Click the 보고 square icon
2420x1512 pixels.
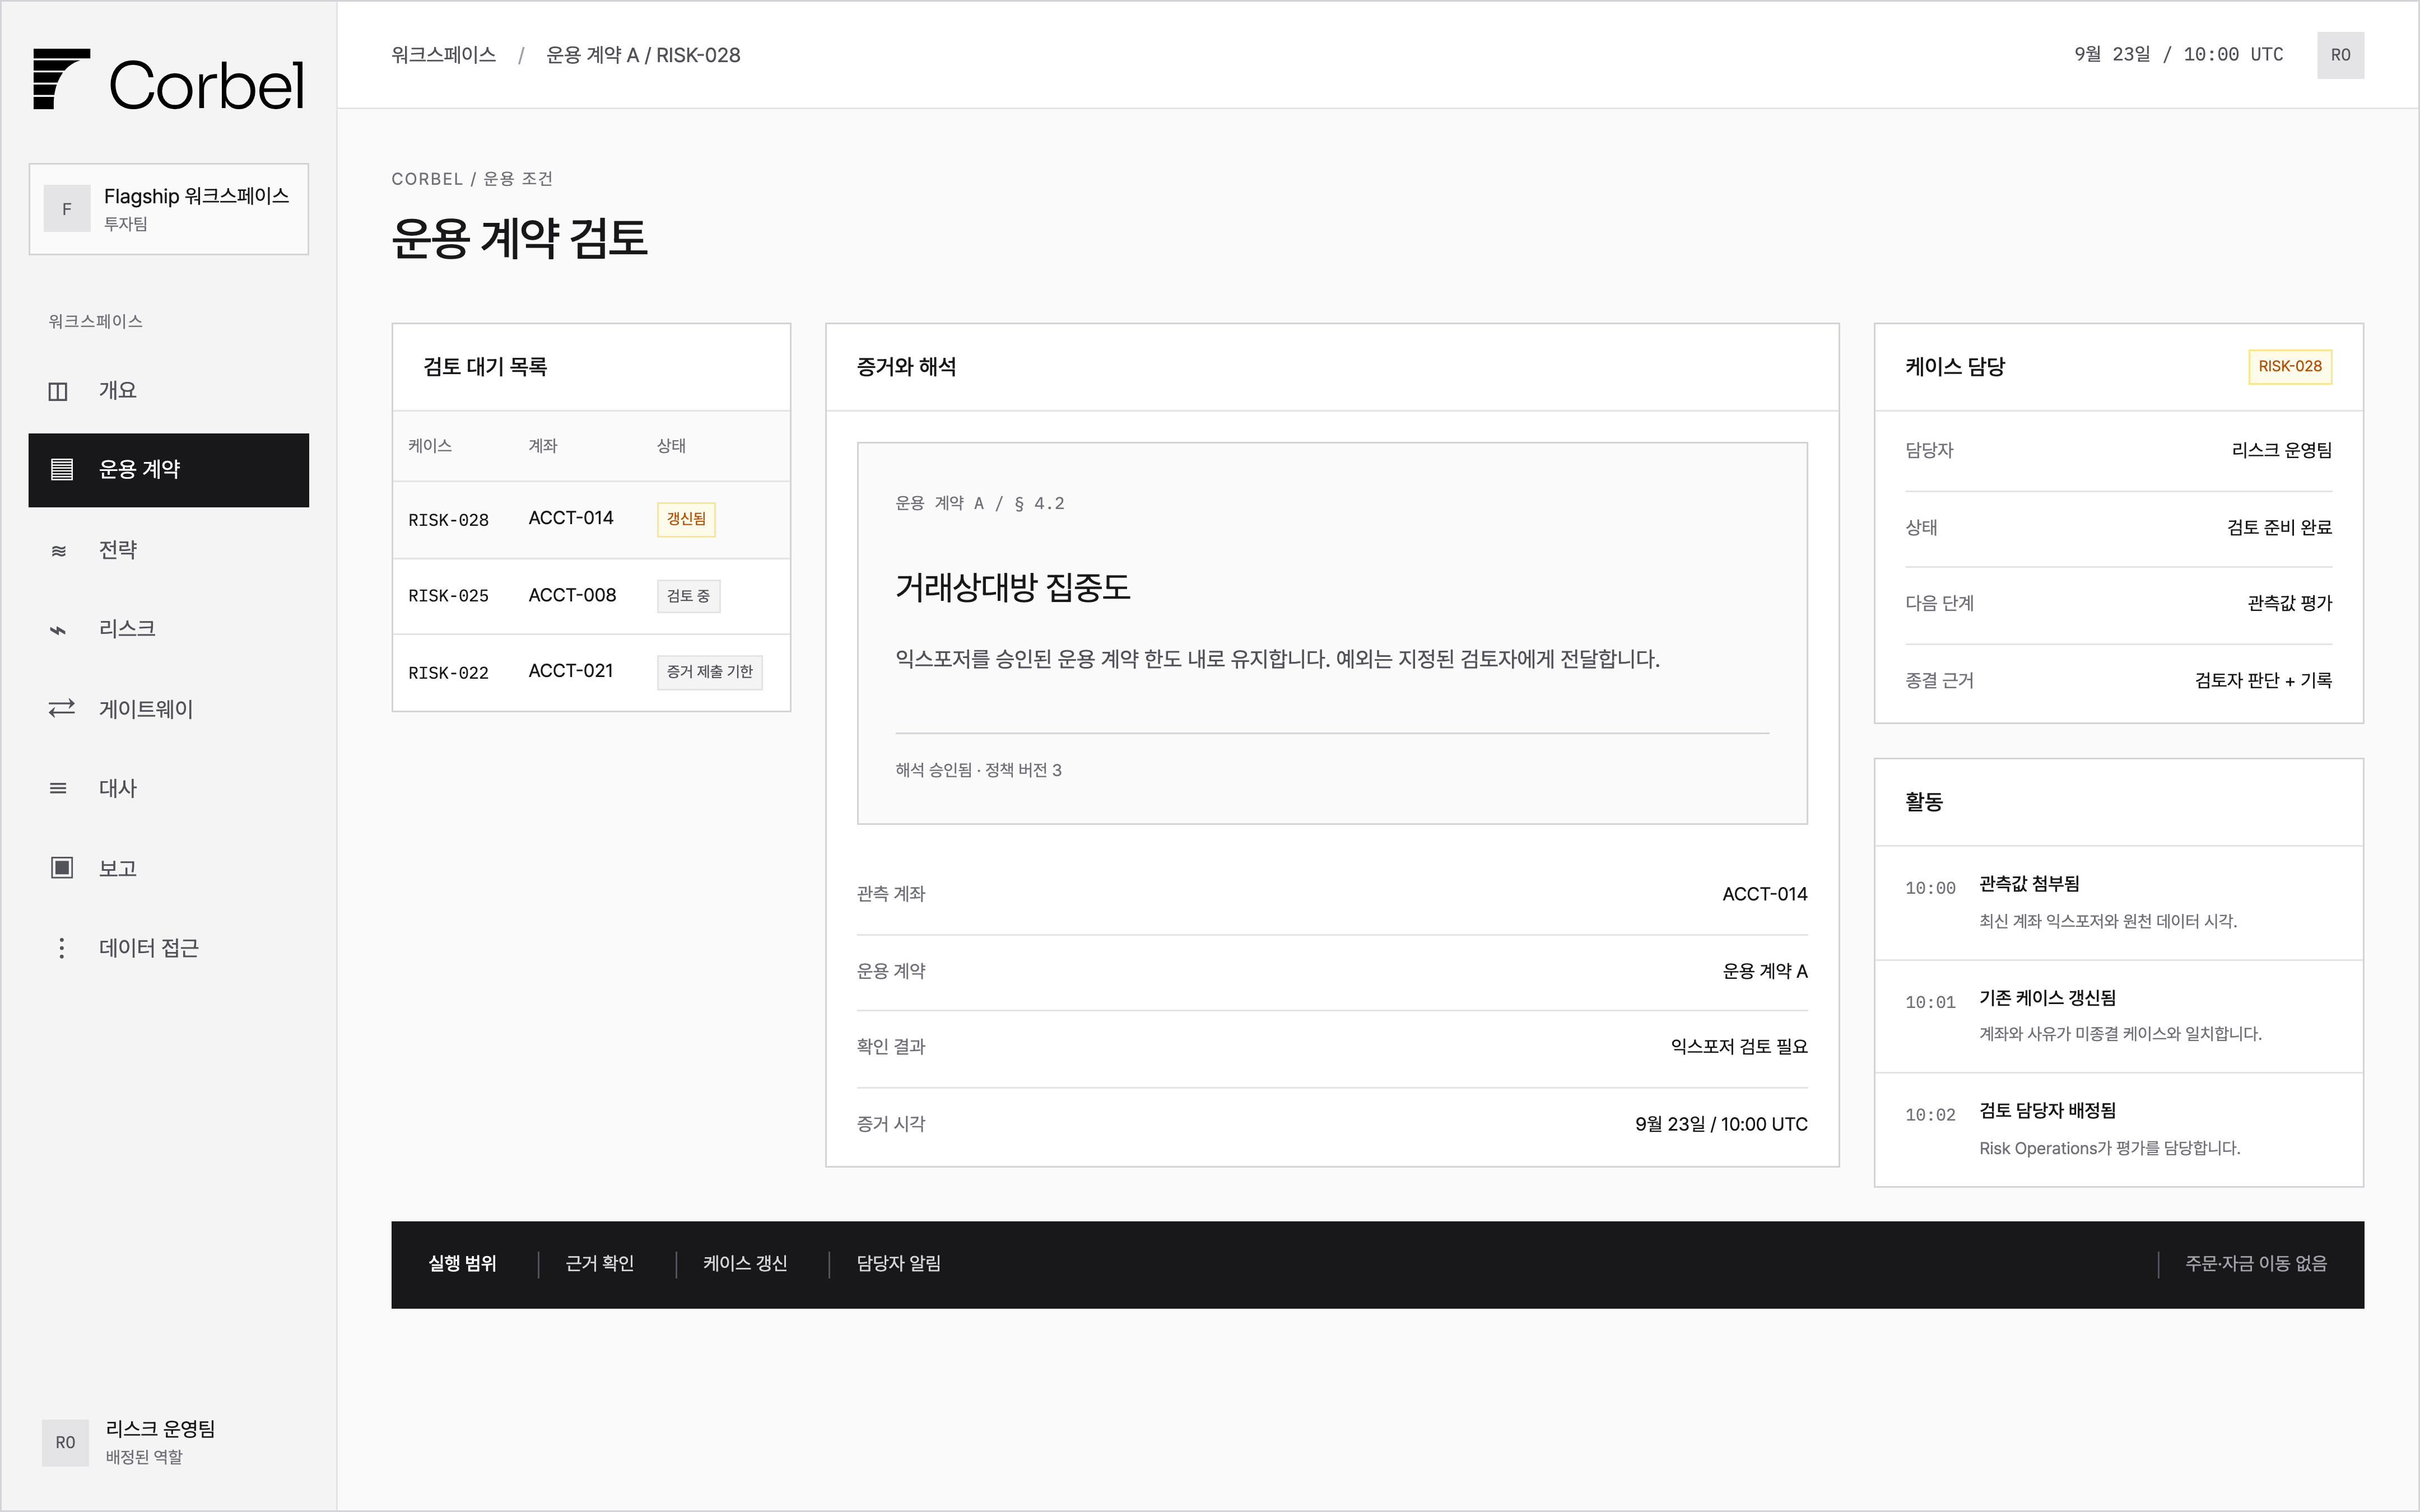pyautogui.click(x=61, y=868)
